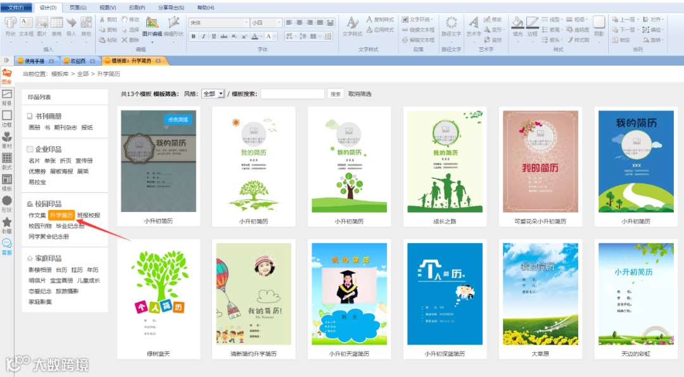This screenshot has height=377, width=684.
Task: Open 图片编辑 picture editing tool
Action: (x=152, y=27)
